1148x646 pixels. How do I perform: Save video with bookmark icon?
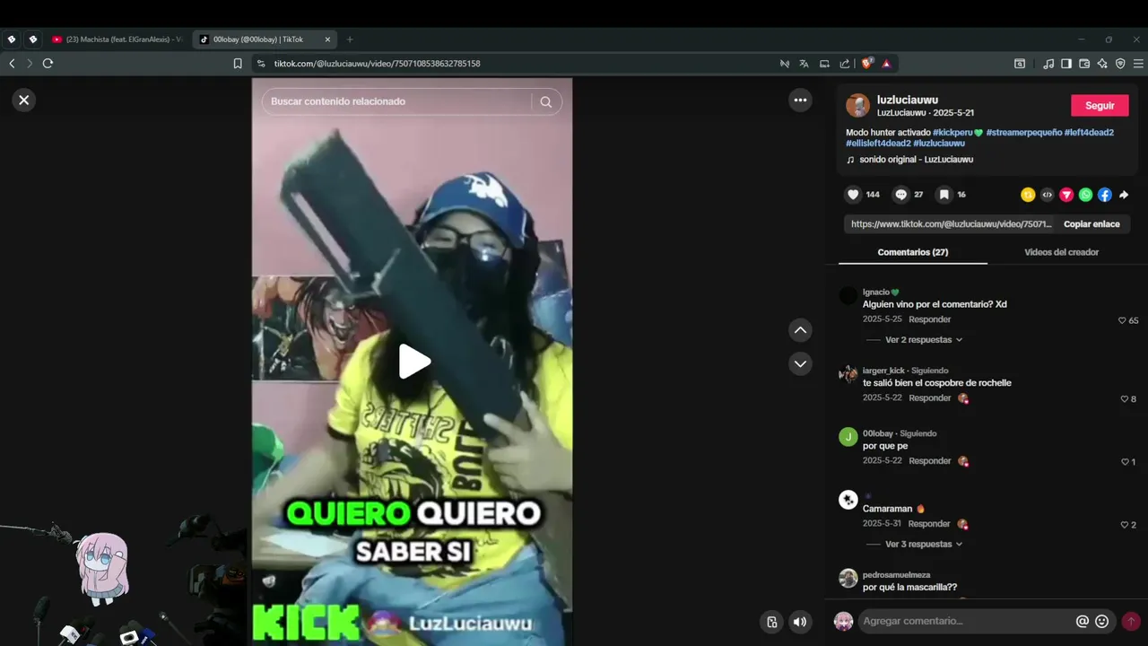pyautogui.click(x=944, y=195)
